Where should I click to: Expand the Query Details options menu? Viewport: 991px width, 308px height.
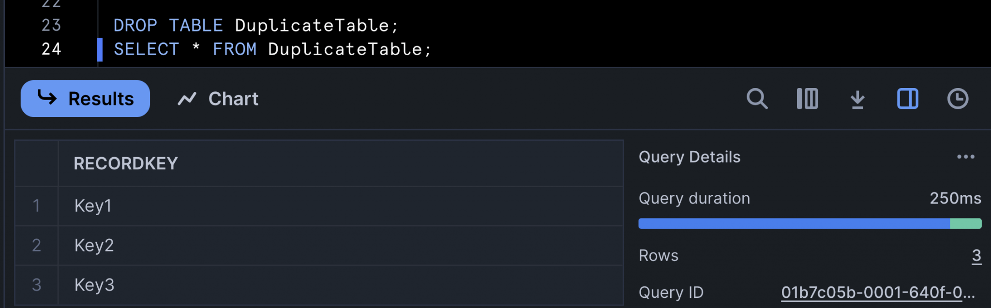pos(966,156)
